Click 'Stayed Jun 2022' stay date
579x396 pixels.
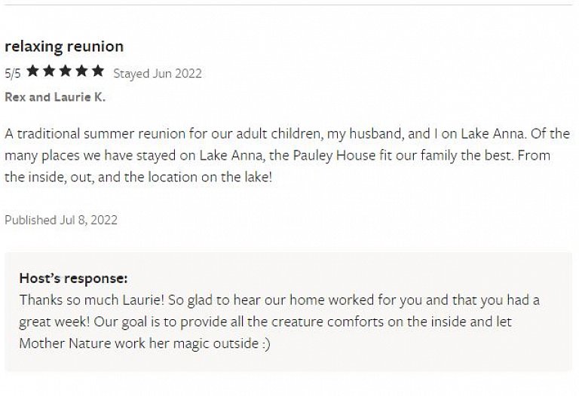pyautogui.click(x=158, y=73)
